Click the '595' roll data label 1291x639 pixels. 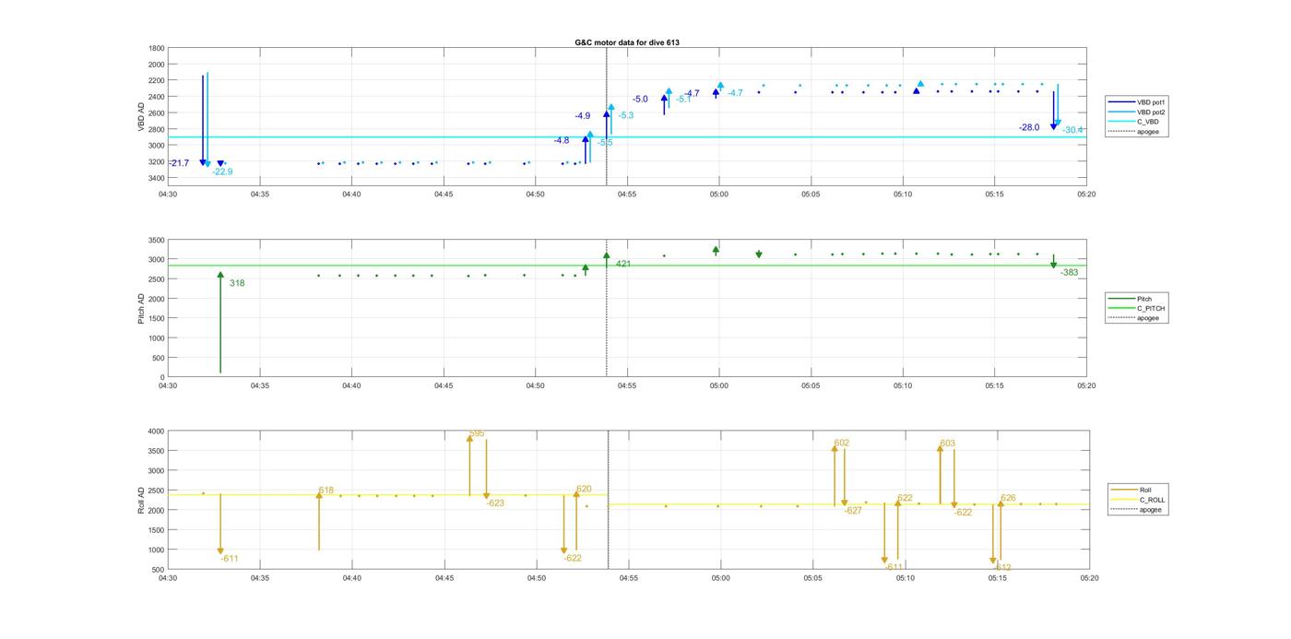[x=477, y=433]
